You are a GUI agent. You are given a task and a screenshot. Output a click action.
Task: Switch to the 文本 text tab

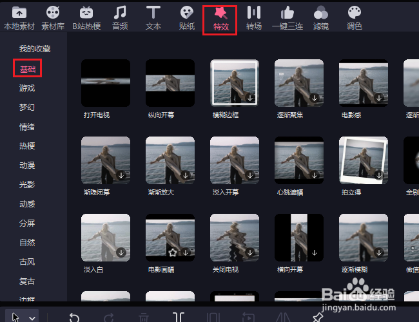(153, 18)
